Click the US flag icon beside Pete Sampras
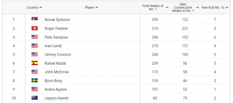Viewport: 233px width, 103px height. pos(34,37)
